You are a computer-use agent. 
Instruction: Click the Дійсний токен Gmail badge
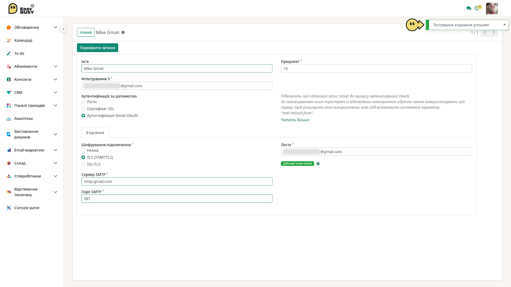[x=297, y=164]
